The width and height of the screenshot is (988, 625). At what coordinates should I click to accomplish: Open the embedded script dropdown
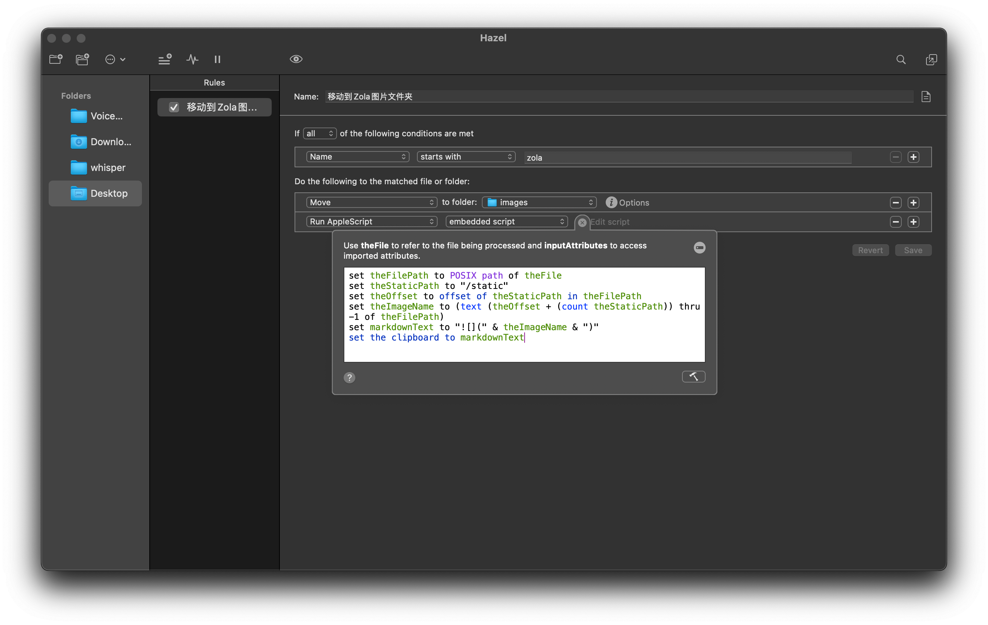pyautogui.click(x=507, y=222)
